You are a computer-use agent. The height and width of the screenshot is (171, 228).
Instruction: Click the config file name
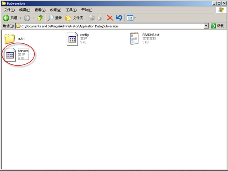(84, 35)
